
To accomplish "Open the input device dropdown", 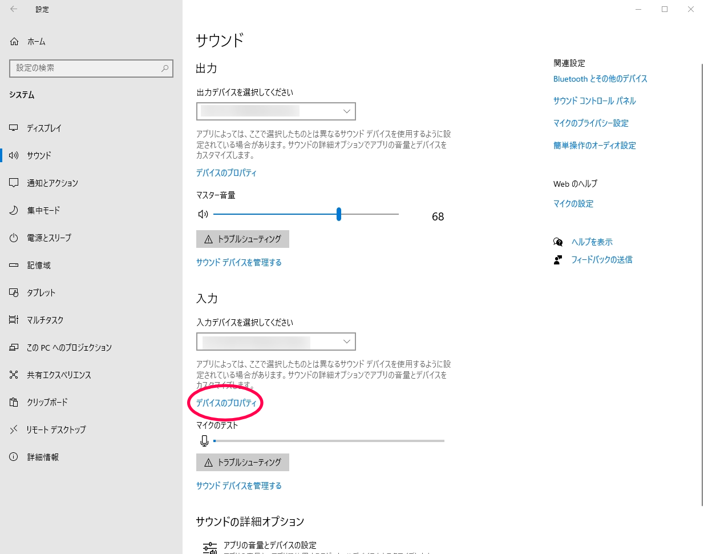I will pyautogui.click(x=276, y=342).
